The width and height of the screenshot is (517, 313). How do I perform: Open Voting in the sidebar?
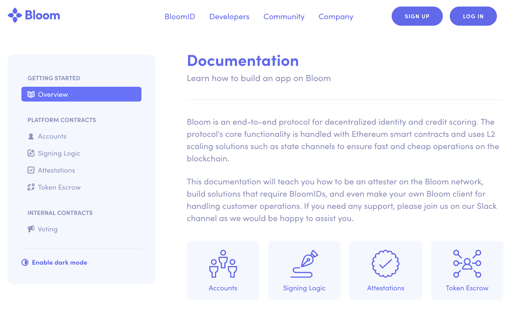(x=48, y=229)
